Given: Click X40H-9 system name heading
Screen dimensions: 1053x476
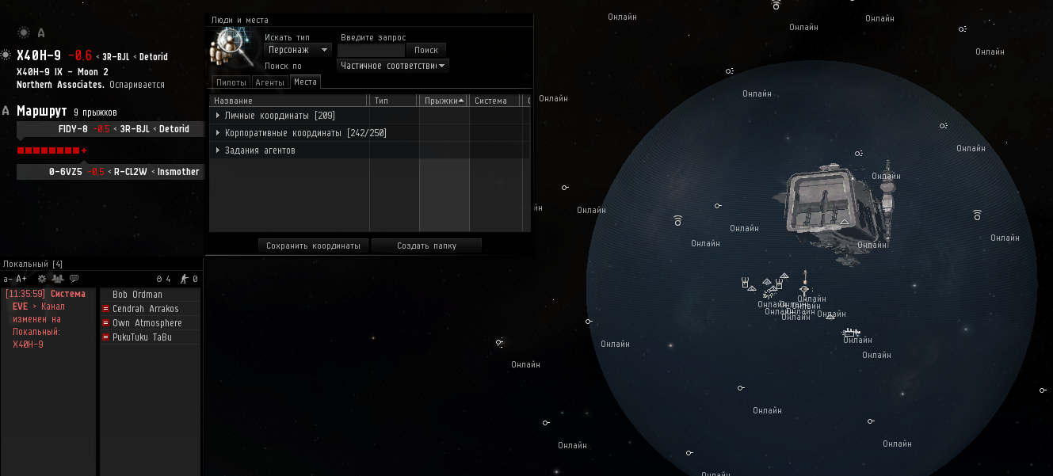Looking at the screenshot, I should coord(39,55).
